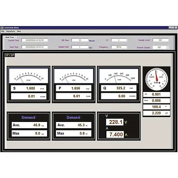Click the 2.220 HP reading
The image size is (178, 178).
tap(157, 113)
